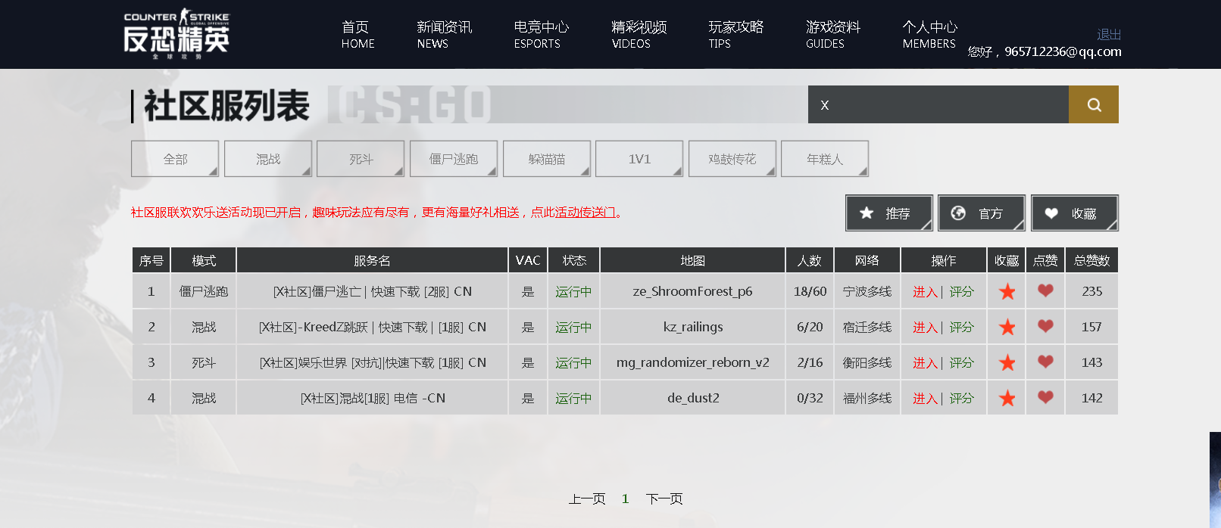Click the heart icon in 收藏 button
Viewport: 1221px width, 528px height.
[1051, 213]
